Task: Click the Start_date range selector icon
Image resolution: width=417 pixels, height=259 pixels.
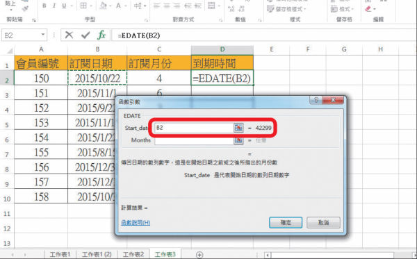Action: click(x=238, y=128)
